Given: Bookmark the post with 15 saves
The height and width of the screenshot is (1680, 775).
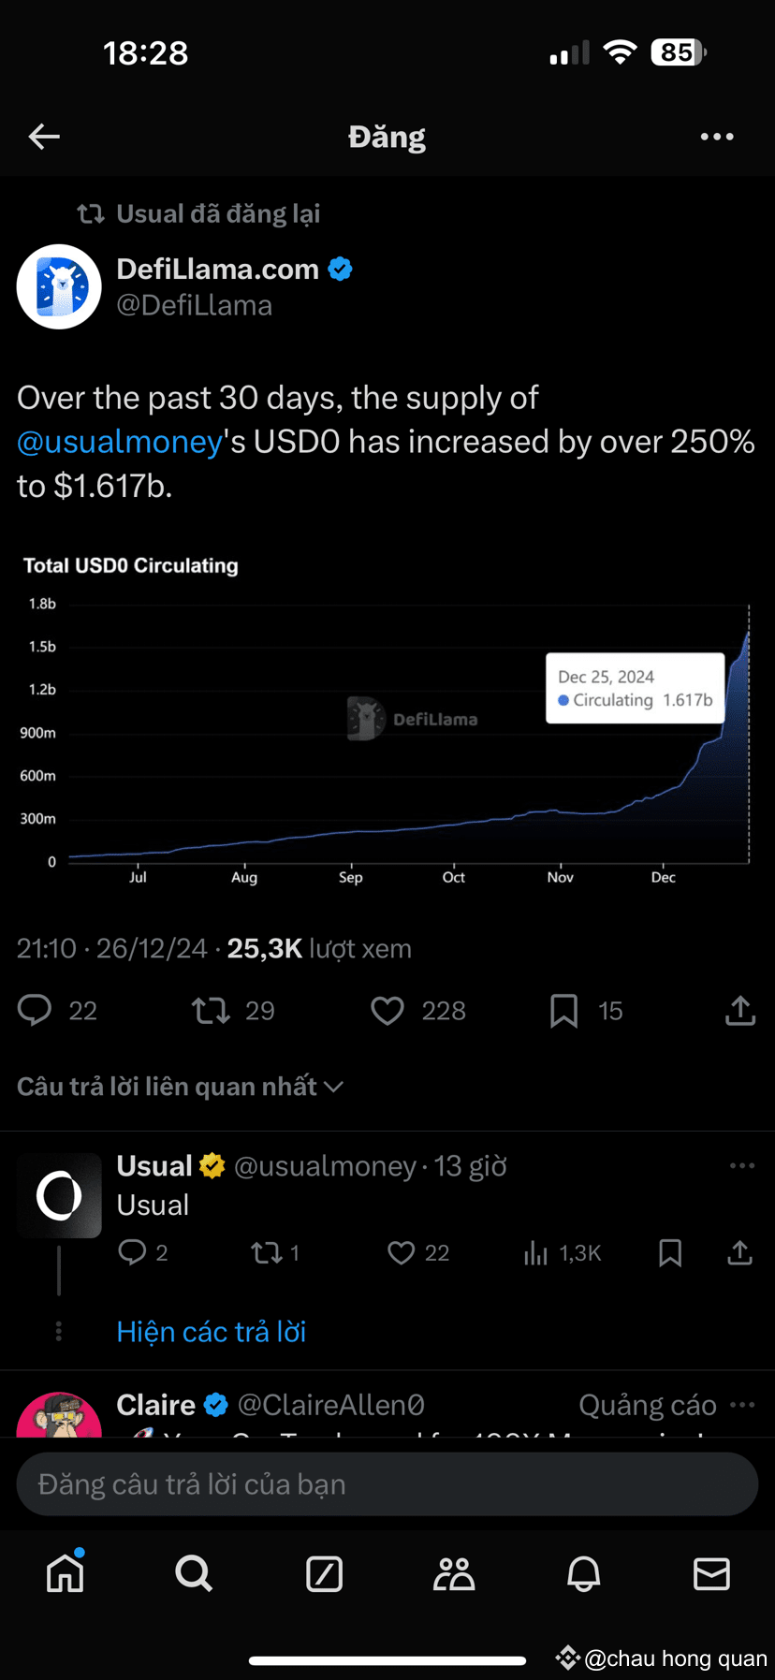Looking at the screenshot, I should [563, 1011].
